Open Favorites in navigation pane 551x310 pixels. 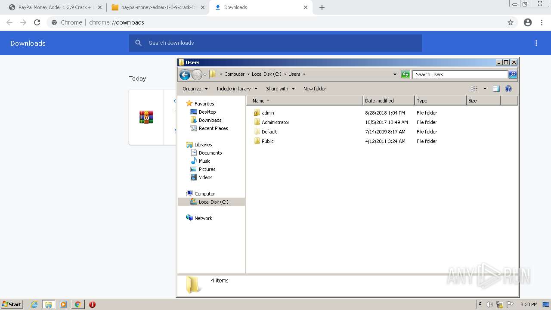(x=204, y=104)
